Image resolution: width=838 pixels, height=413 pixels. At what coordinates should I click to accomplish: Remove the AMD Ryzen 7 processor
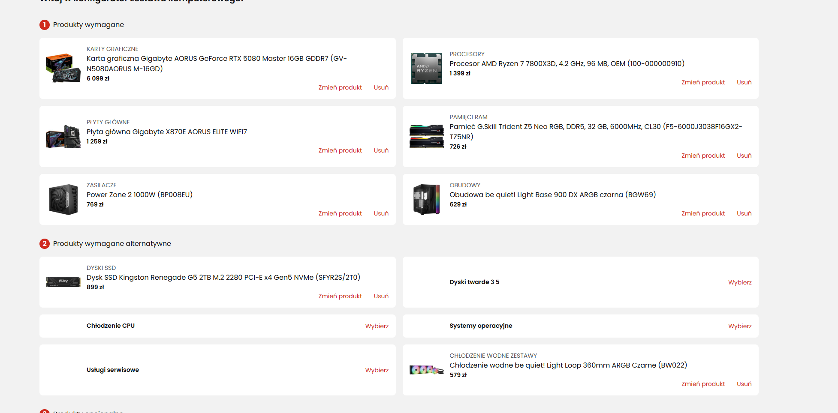744,82
